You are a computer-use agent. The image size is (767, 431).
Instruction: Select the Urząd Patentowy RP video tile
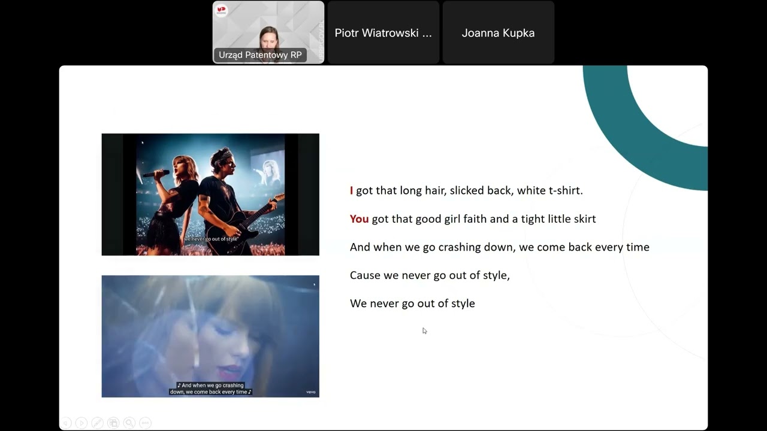click(268, 32)
